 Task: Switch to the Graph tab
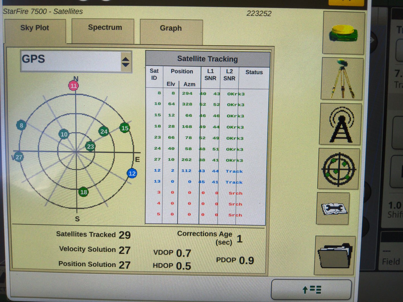tap(171, 32)
